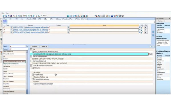Click the Expand All button

[34, 47]
